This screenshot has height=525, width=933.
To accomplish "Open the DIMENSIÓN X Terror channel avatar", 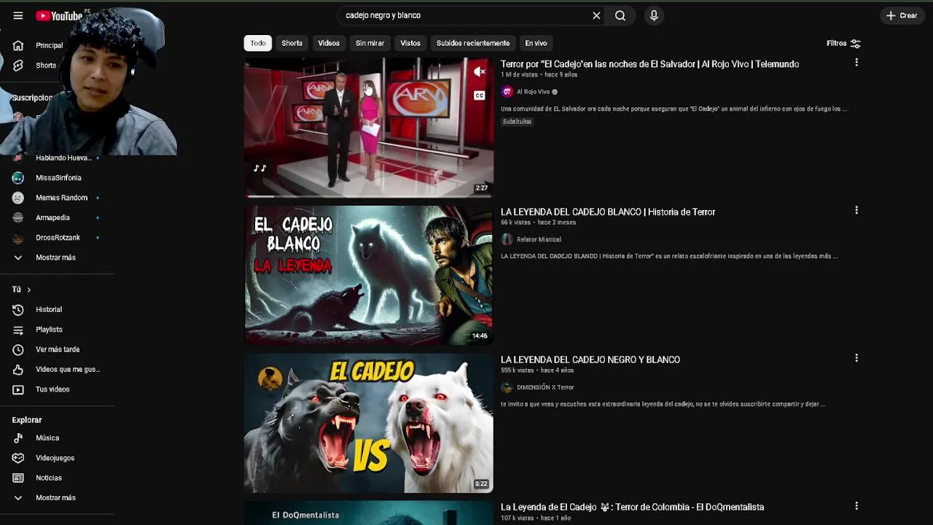I will pos(507,387).
